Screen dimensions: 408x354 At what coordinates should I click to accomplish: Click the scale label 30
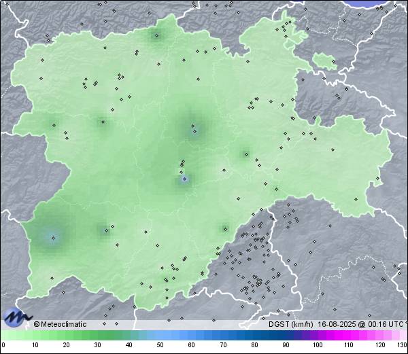point(97,345)
